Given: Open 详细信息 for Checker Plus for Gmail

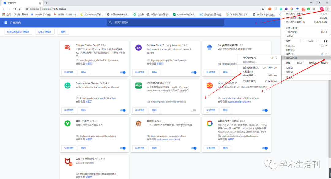Looking at the screenshot, I should (x=69, y=72).
